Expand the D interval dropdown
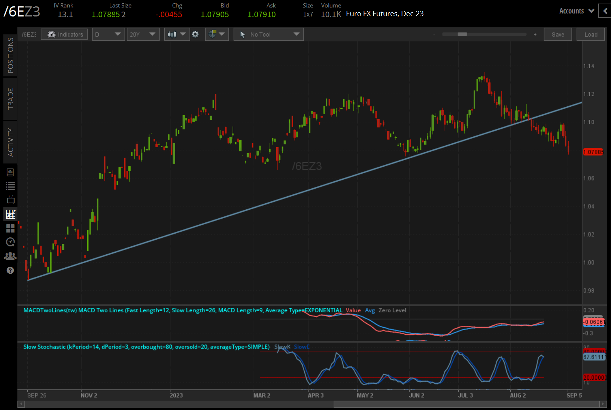This screenshot has height=410, width=611. click(x=109, y=34)
